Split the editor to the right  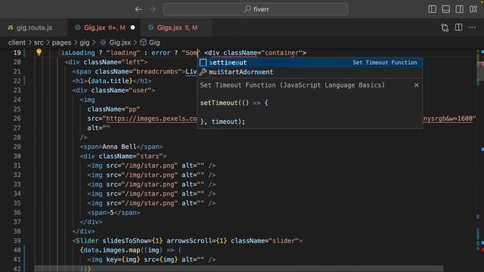pyautogui.click(x=459, y=28)
